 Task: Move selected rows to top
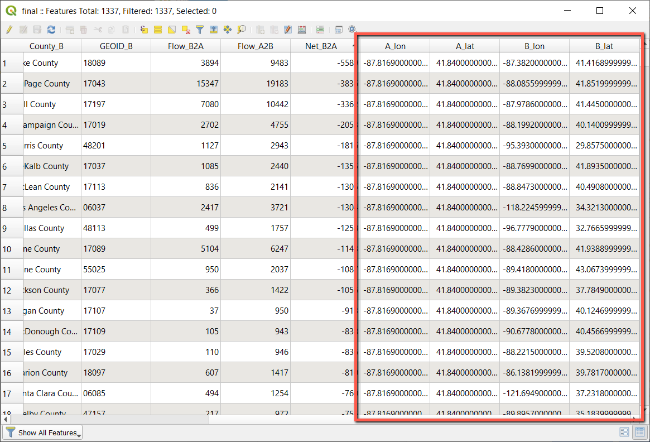coord(214,30)
